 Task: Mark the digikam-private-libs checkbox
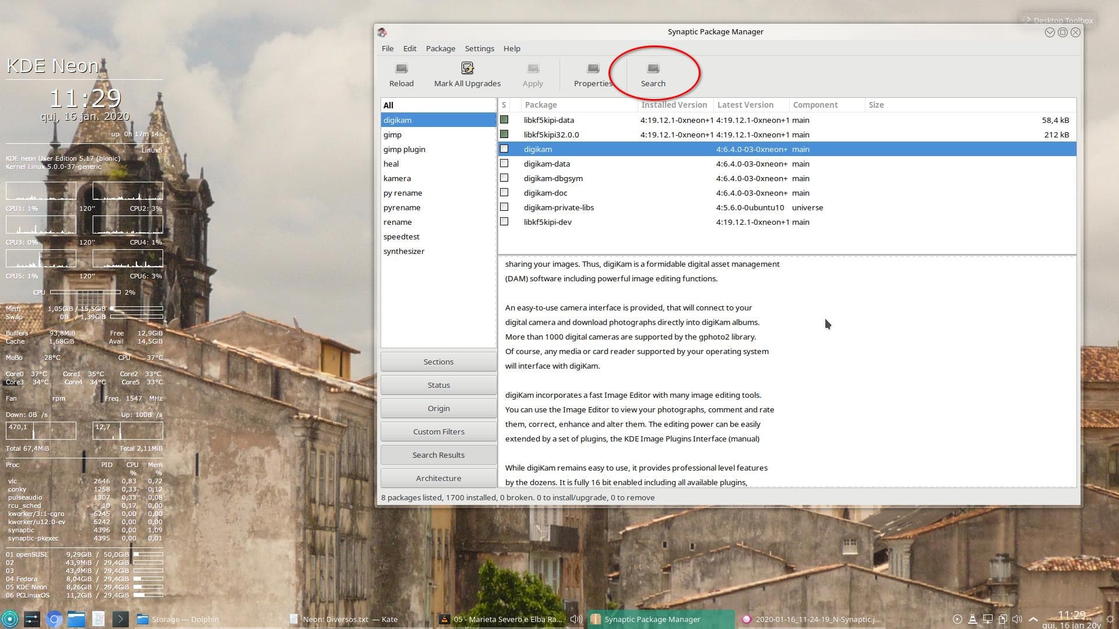pos(504,207)
